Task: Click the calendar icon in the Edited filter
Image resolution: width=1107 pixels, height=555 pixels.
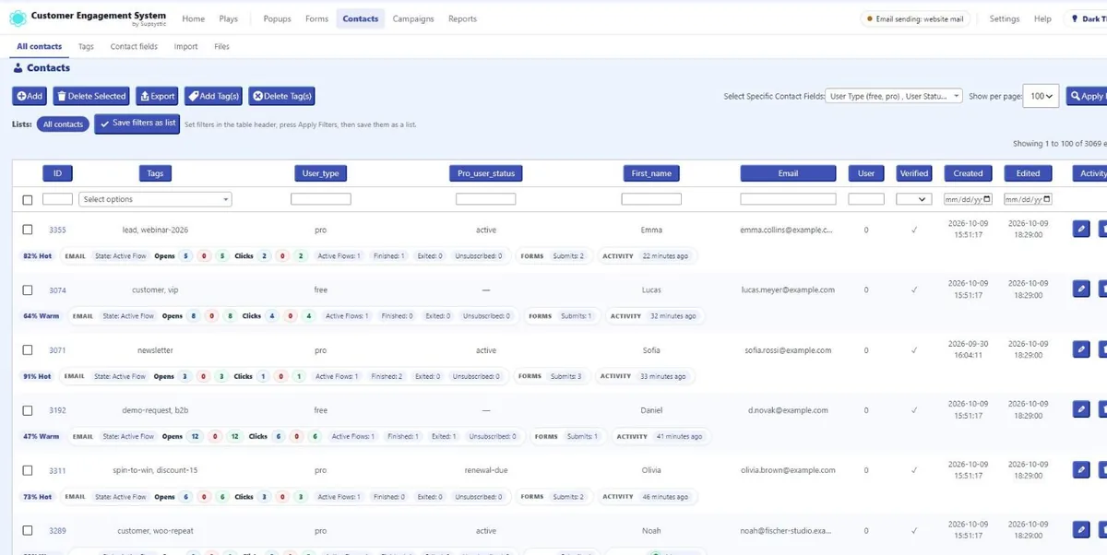Action: [1047, 199]
